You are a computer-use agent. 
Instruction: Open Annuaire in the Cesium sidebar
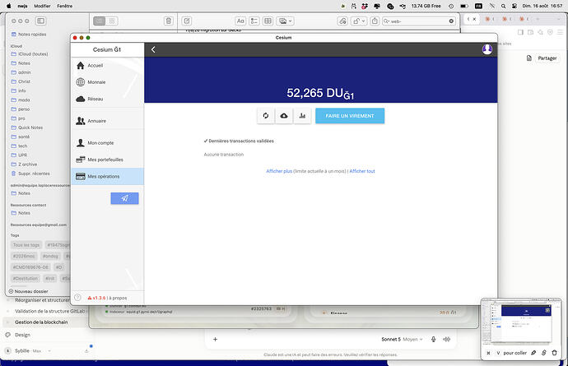(x=107, y=121)
